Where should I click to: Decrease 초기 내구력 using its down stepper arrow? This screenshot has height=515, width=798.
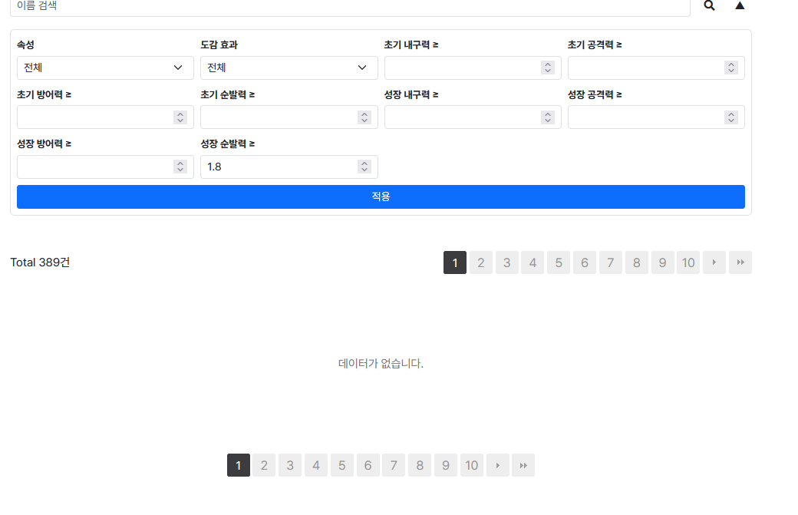[x=547, y=70]
